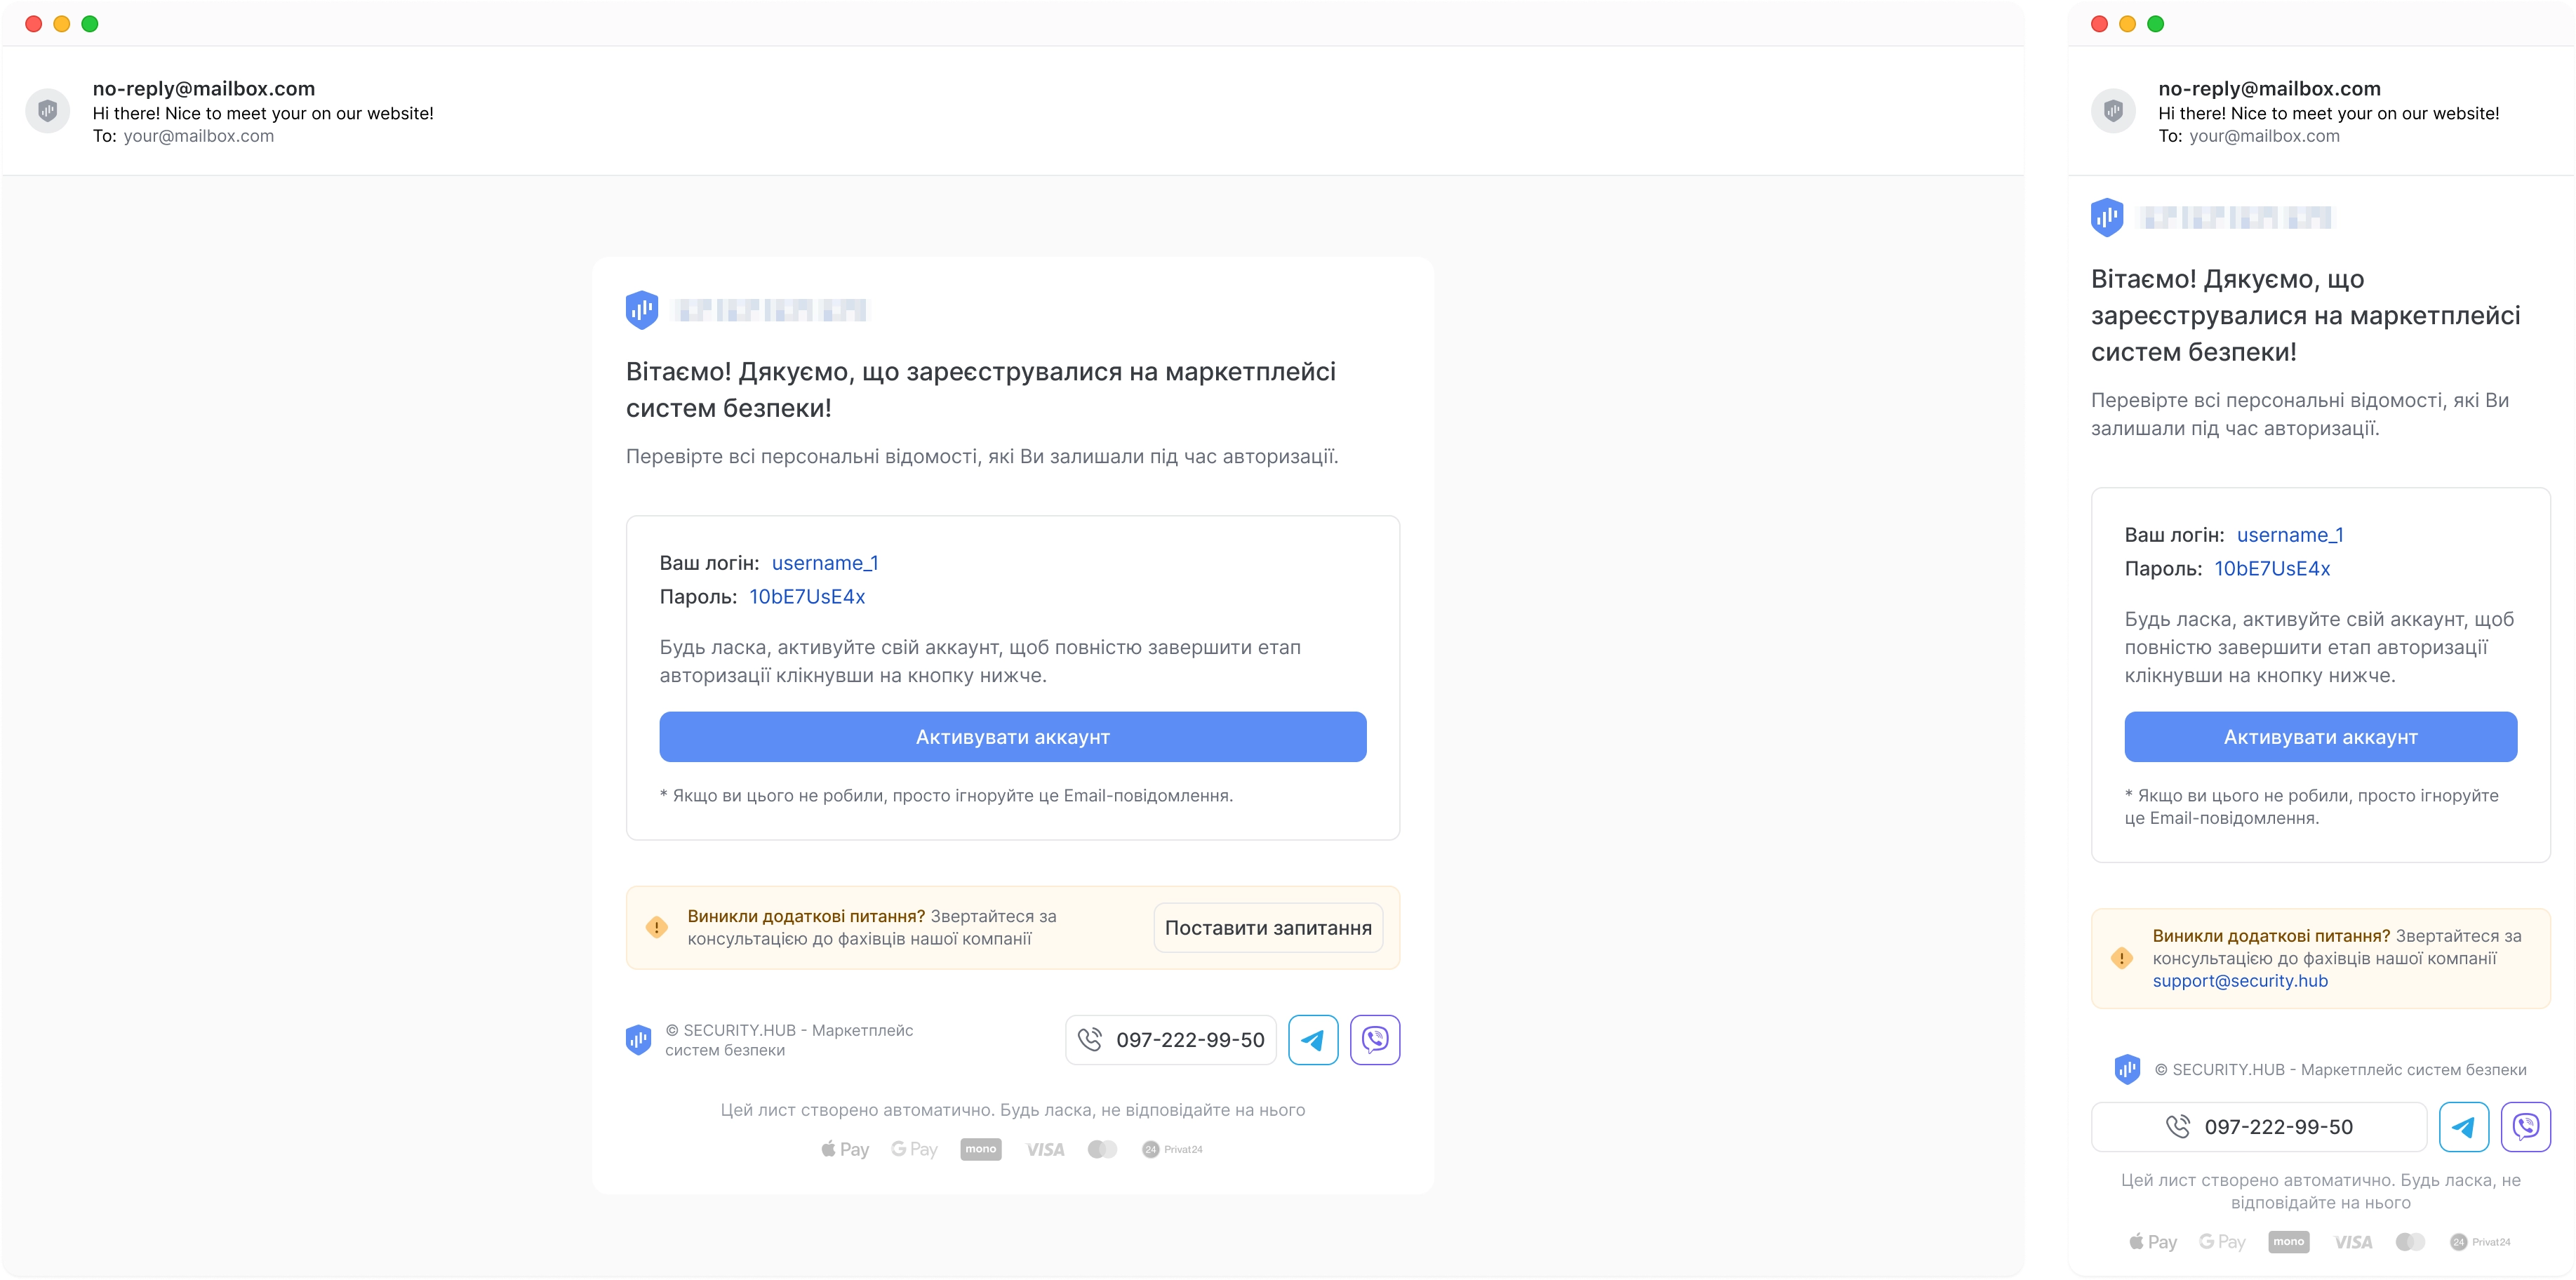Click the mono payment badge in the mobile footer
This screenshot has height=1280, width=2576.
click(2289, 1242)
